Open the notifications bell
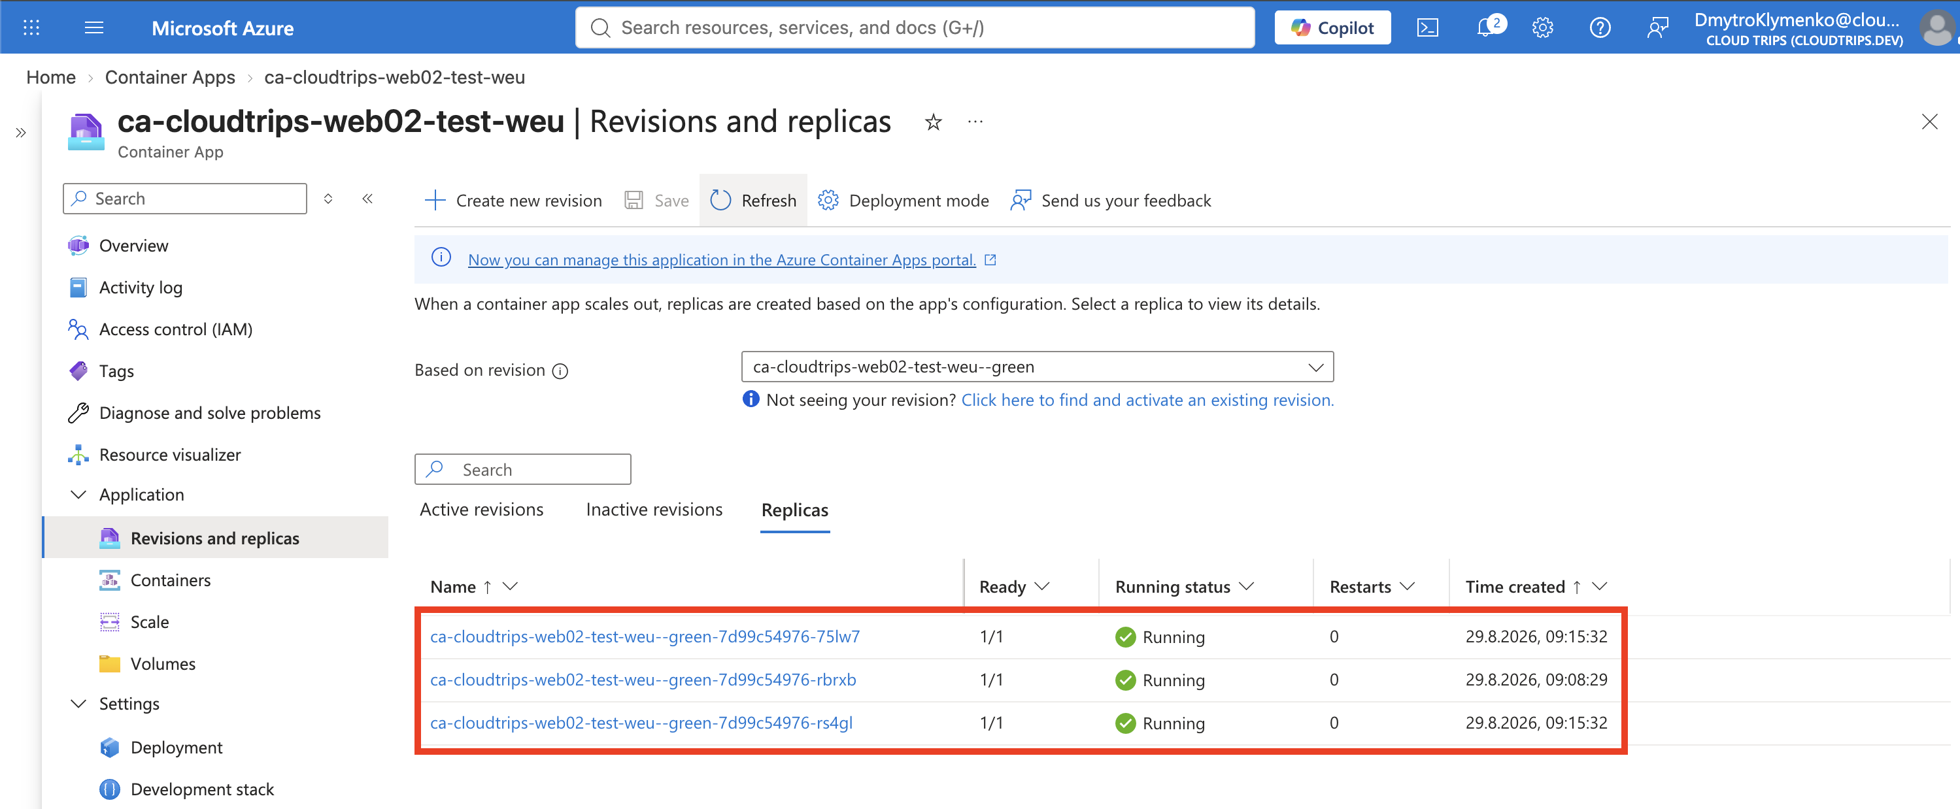The width and height of the screenshot is (1960, 809). [1486, 28]
